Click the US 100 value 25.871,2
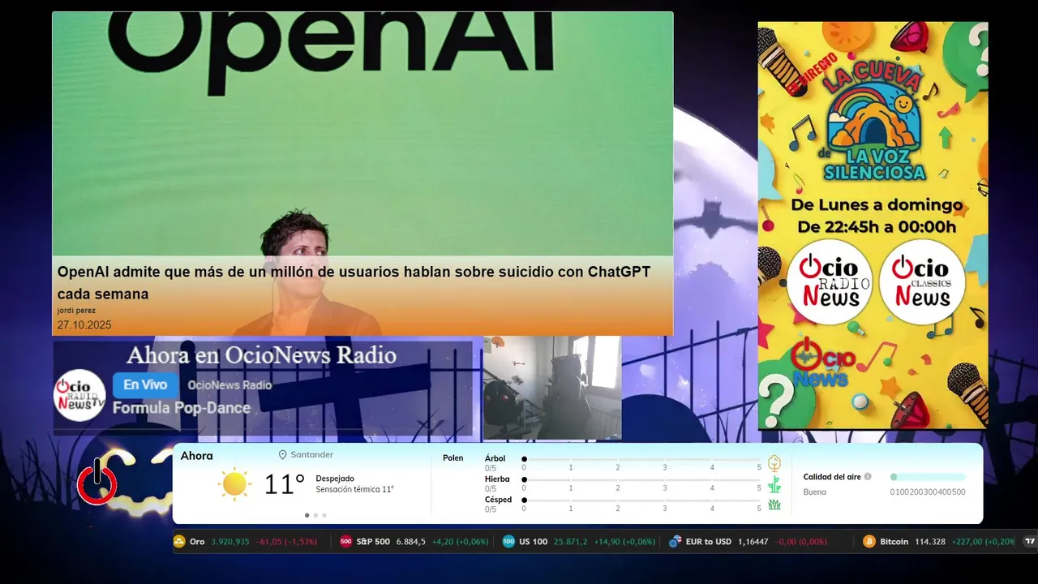The width and height of the screenshot is (1038, 584). (571, 541)
